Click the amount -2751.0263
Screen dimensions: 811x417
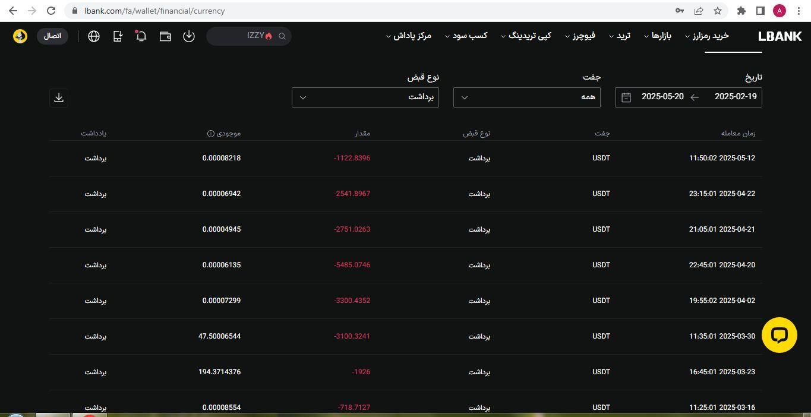352,229
